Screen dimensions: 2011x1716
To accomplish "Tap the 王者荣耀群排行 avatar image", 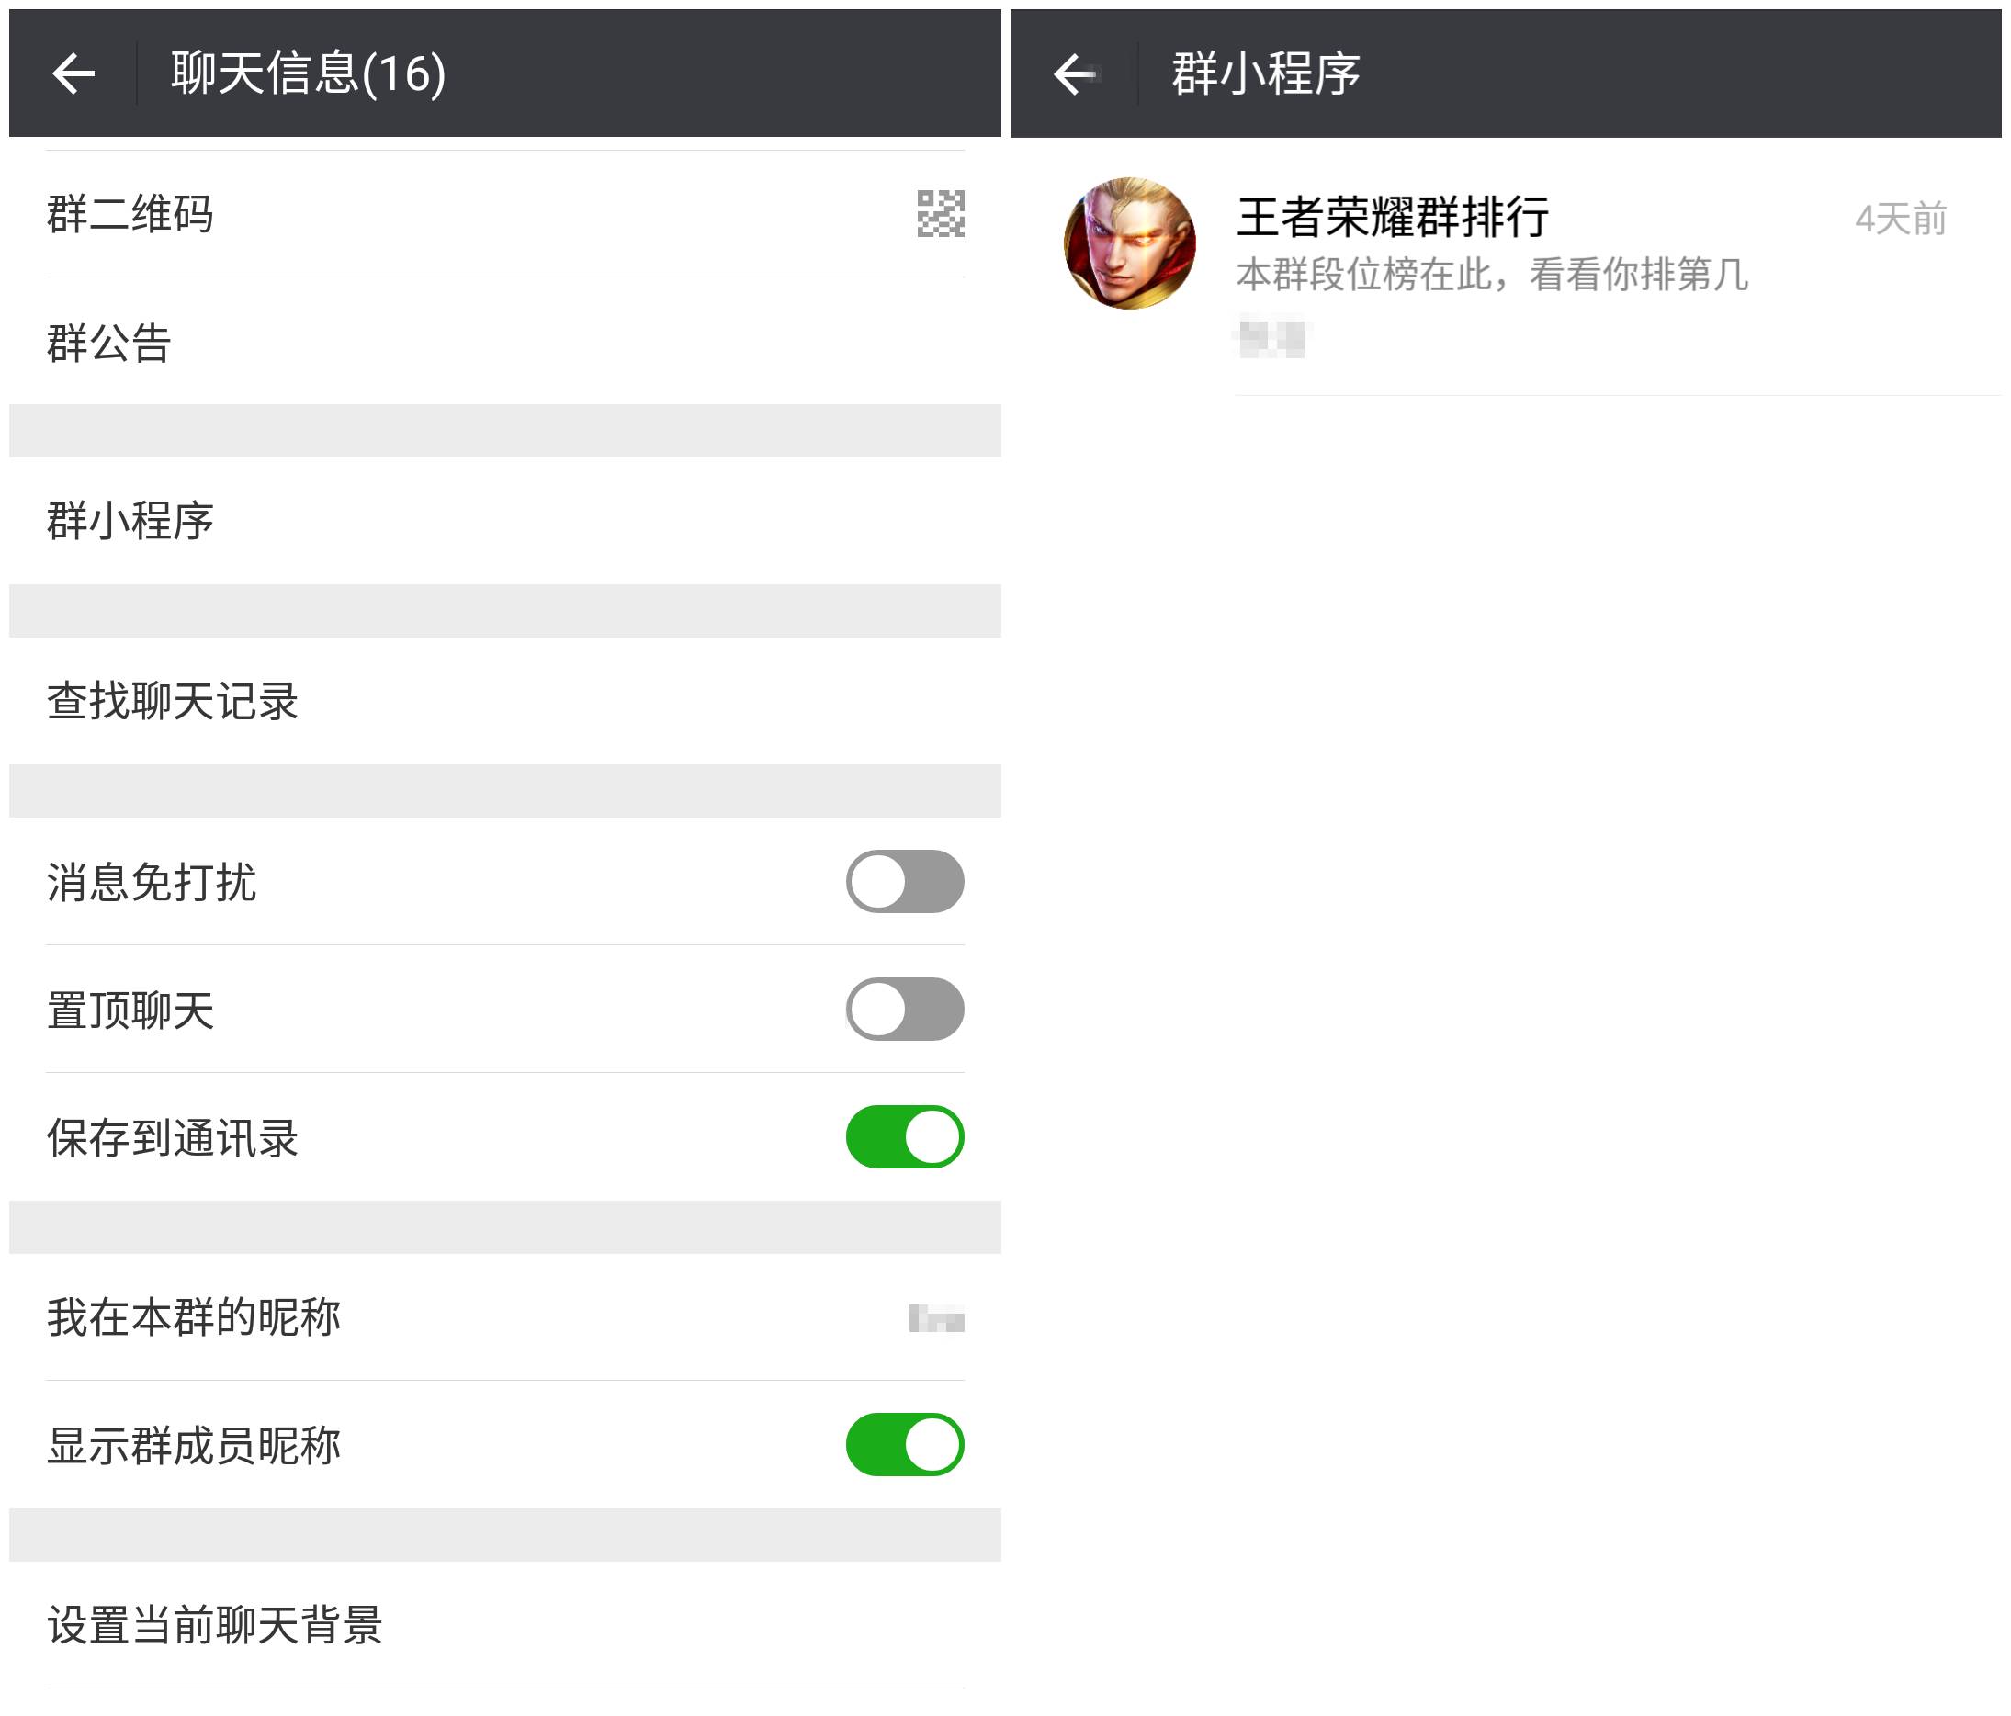I will click(1129, 243).
